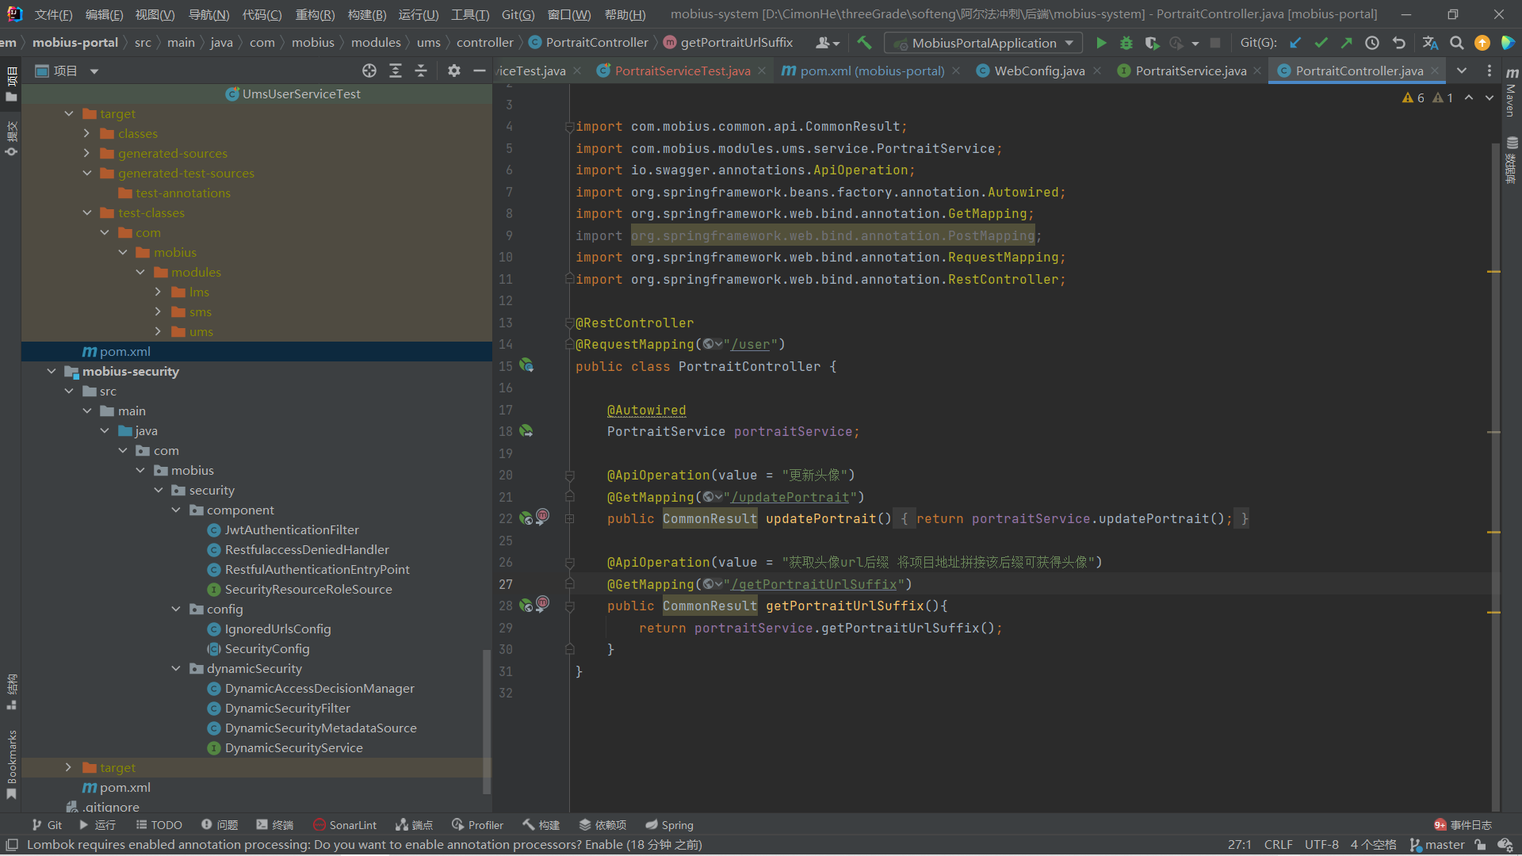Open Search Everywhere magnifier icon
The width and height of the screenshot is (1522, 856).
[1456, 44]
